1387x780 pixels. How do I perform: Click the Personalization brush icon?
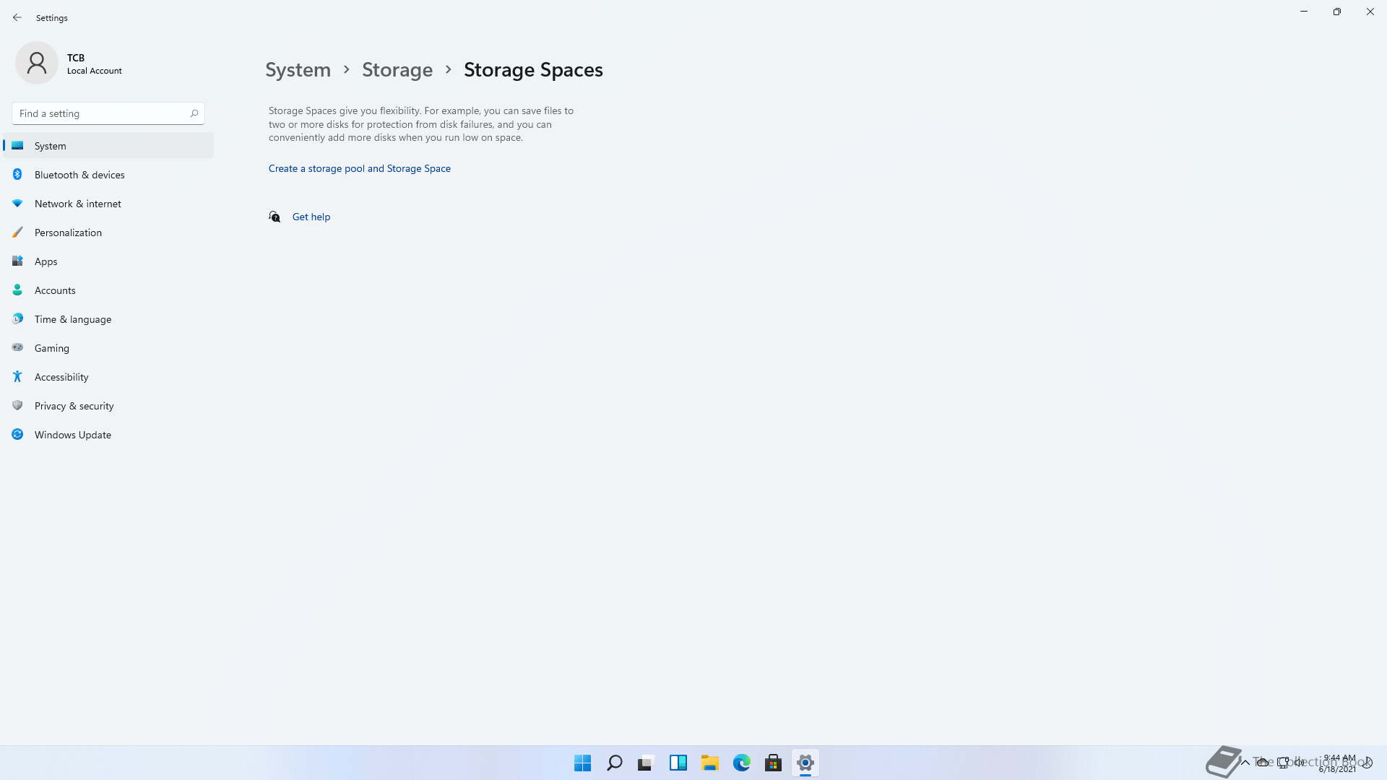click(17, 233)
